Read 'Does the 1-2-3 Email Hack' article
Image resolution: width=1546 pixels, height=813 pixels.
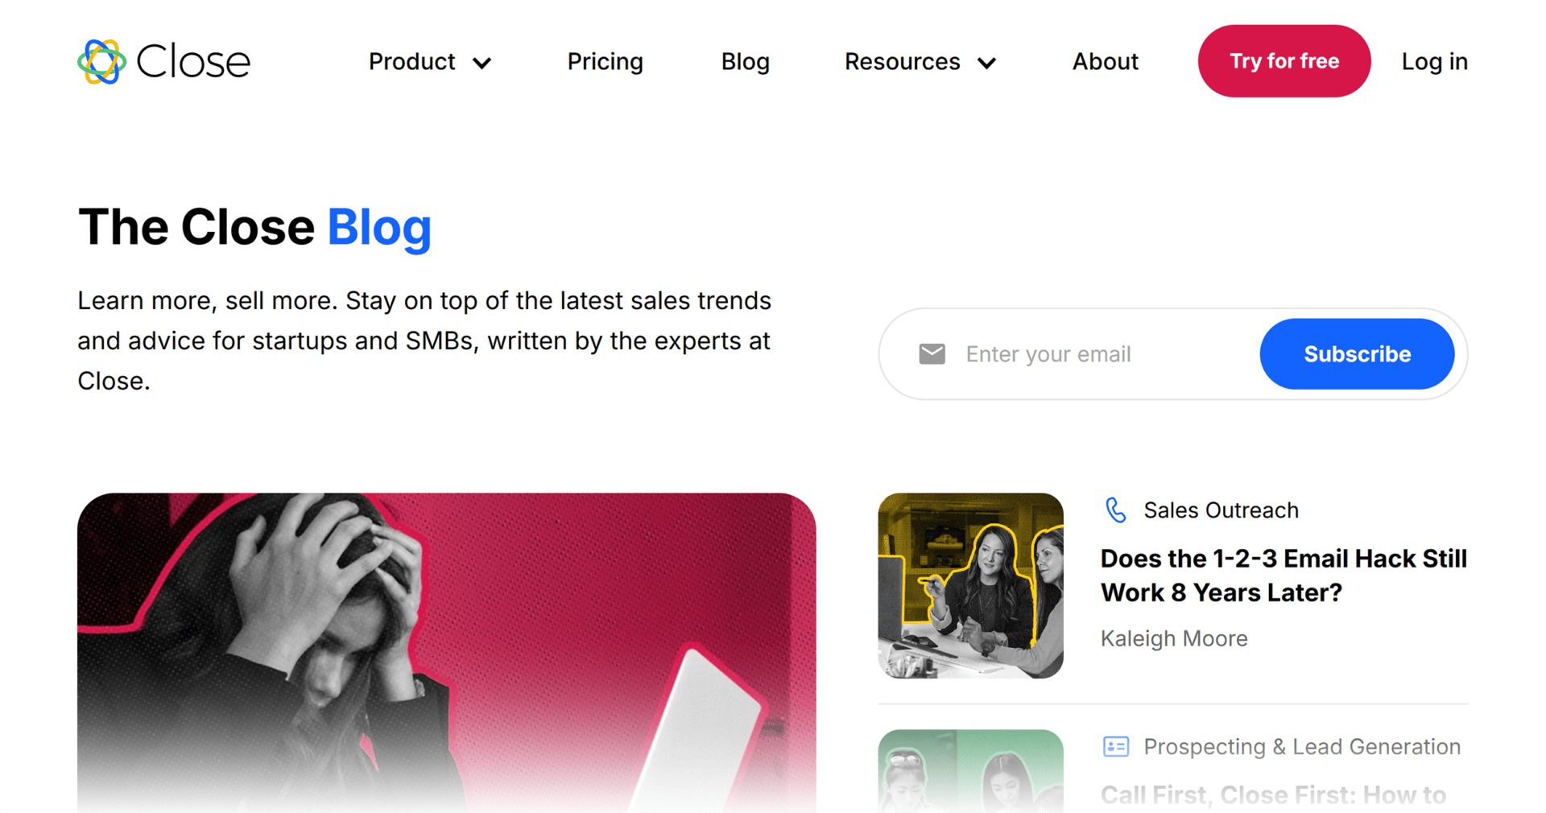click(1284, 576)
